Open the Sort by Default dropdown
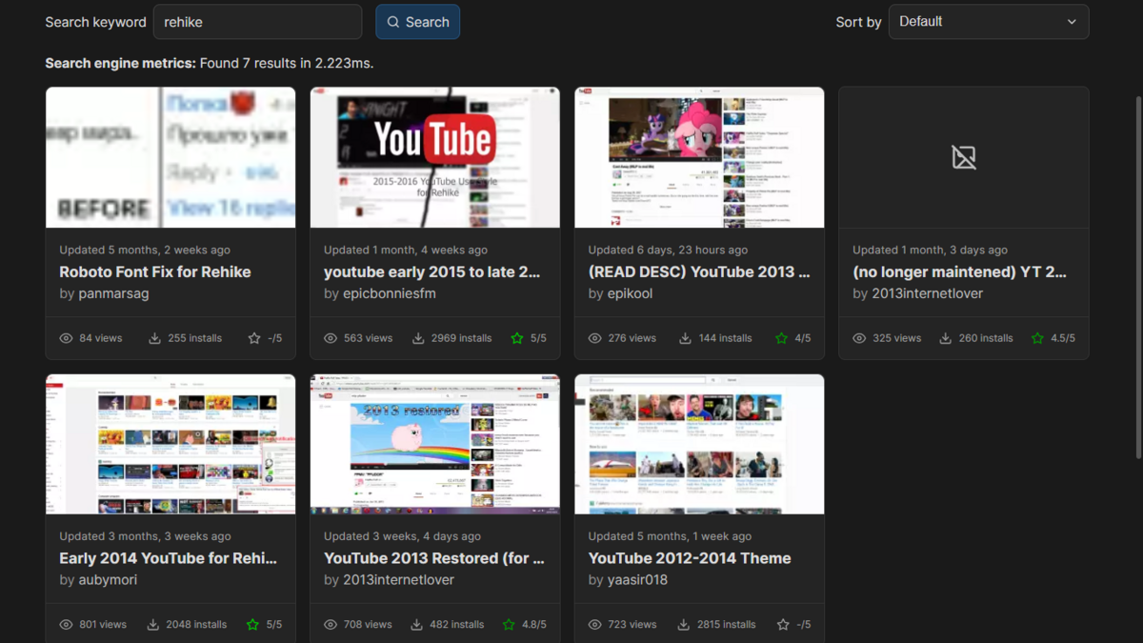Screen dimensions: 1143x643 [989, 22]
